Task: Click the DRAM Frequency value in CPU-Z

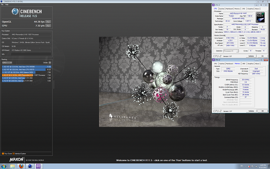Action: point(245,80)
